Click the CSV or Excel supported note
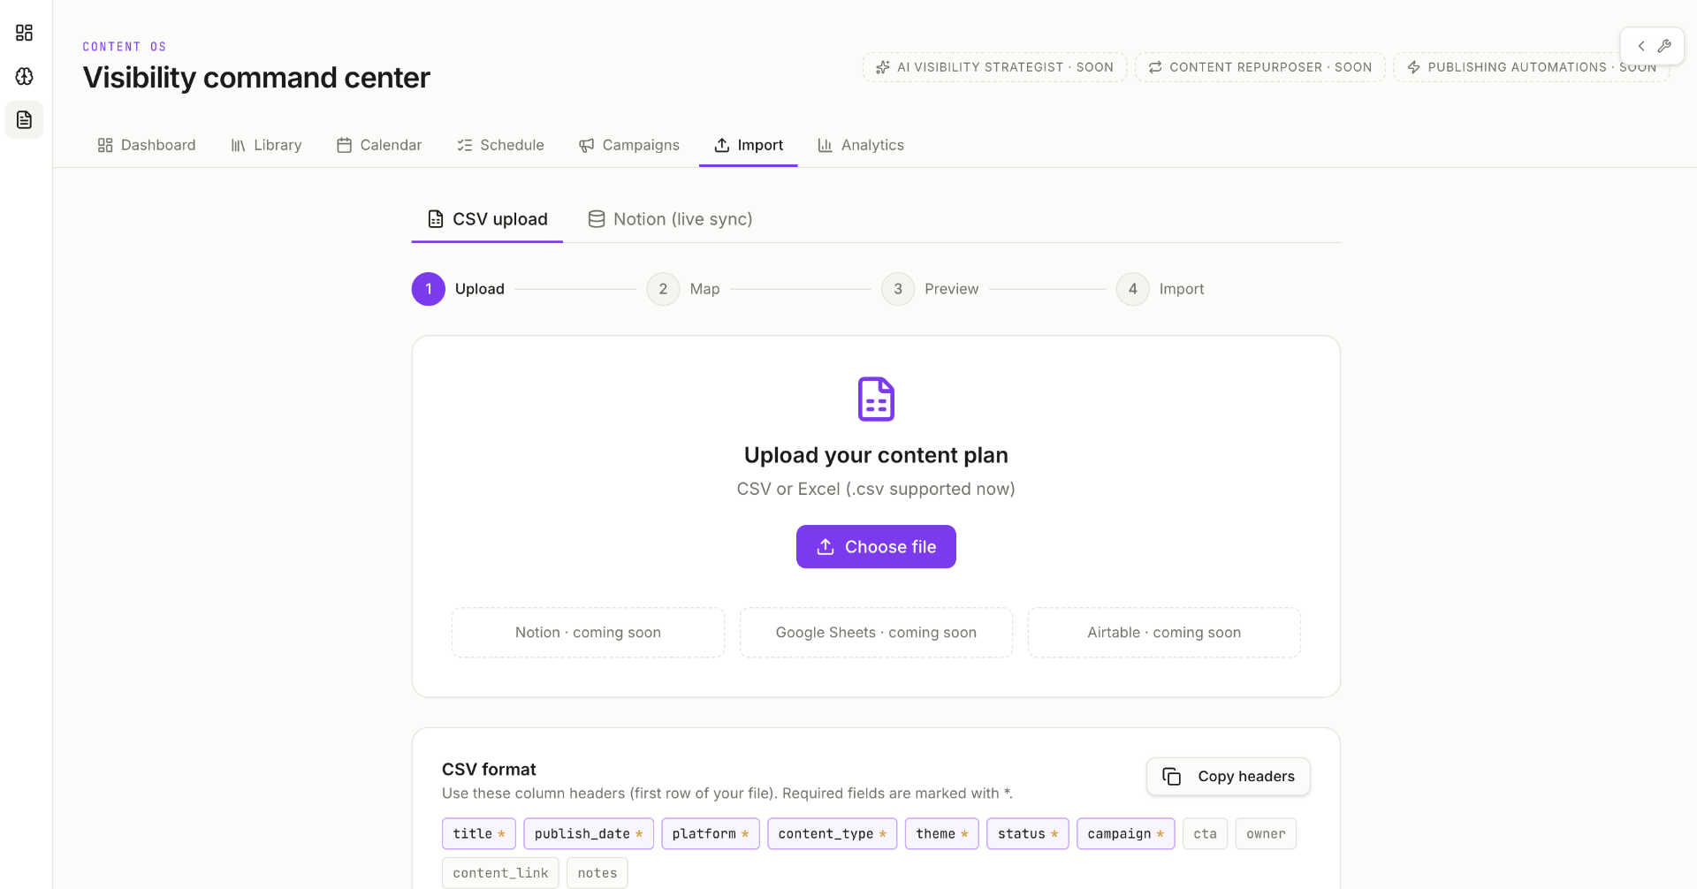 (876, 489)
